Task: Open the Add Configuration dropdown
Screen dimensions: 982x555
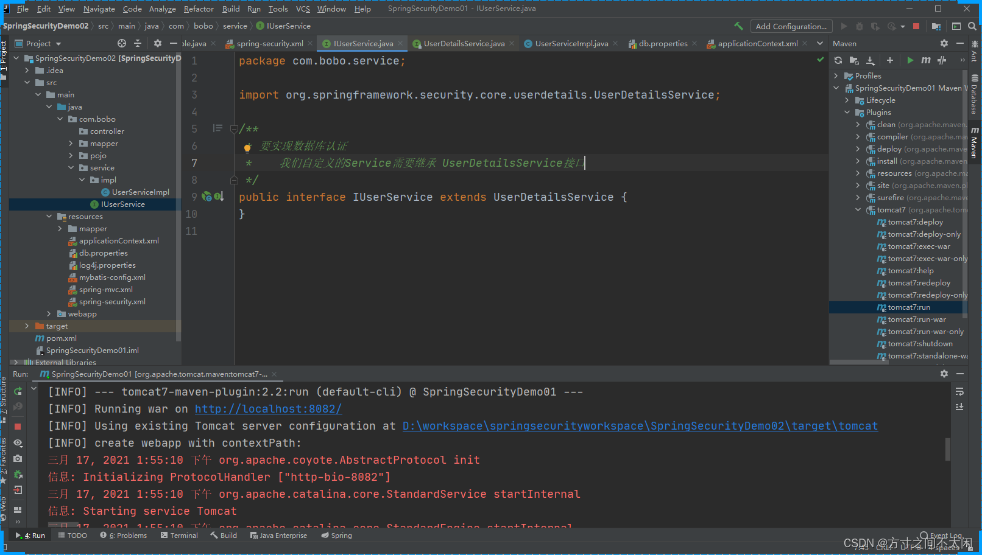Action: [791, 26]
